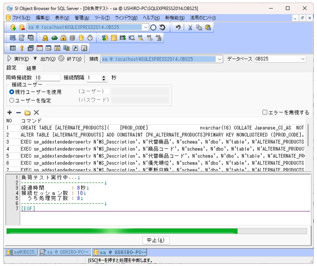Click the '負荷テスト実行中' log line
The width and height of the screenshot is (317, 266).
pos(51,177)
